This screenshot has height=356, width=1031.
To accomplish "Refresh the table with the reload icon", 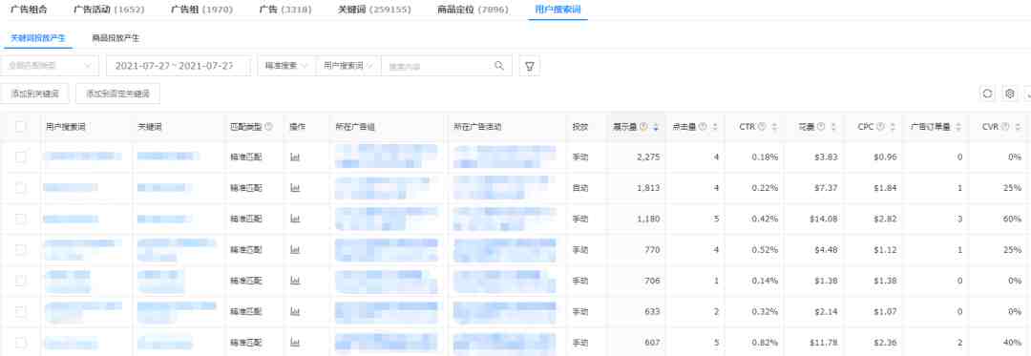I will 987,94.
